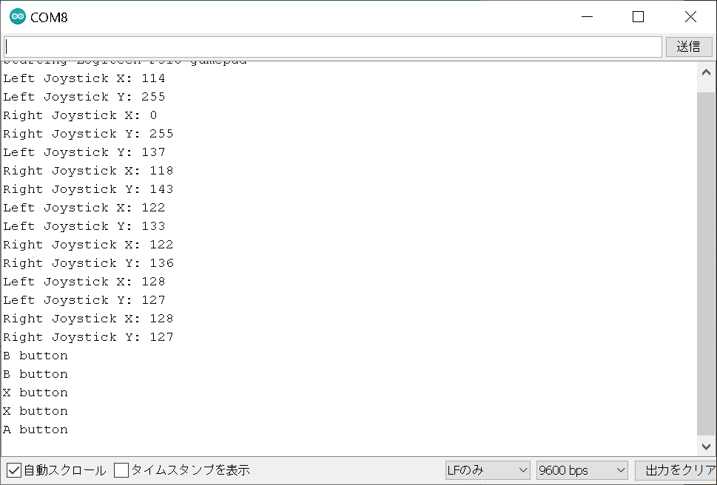Click the COM8 window title text
The image size is (717, 485).
49,17
